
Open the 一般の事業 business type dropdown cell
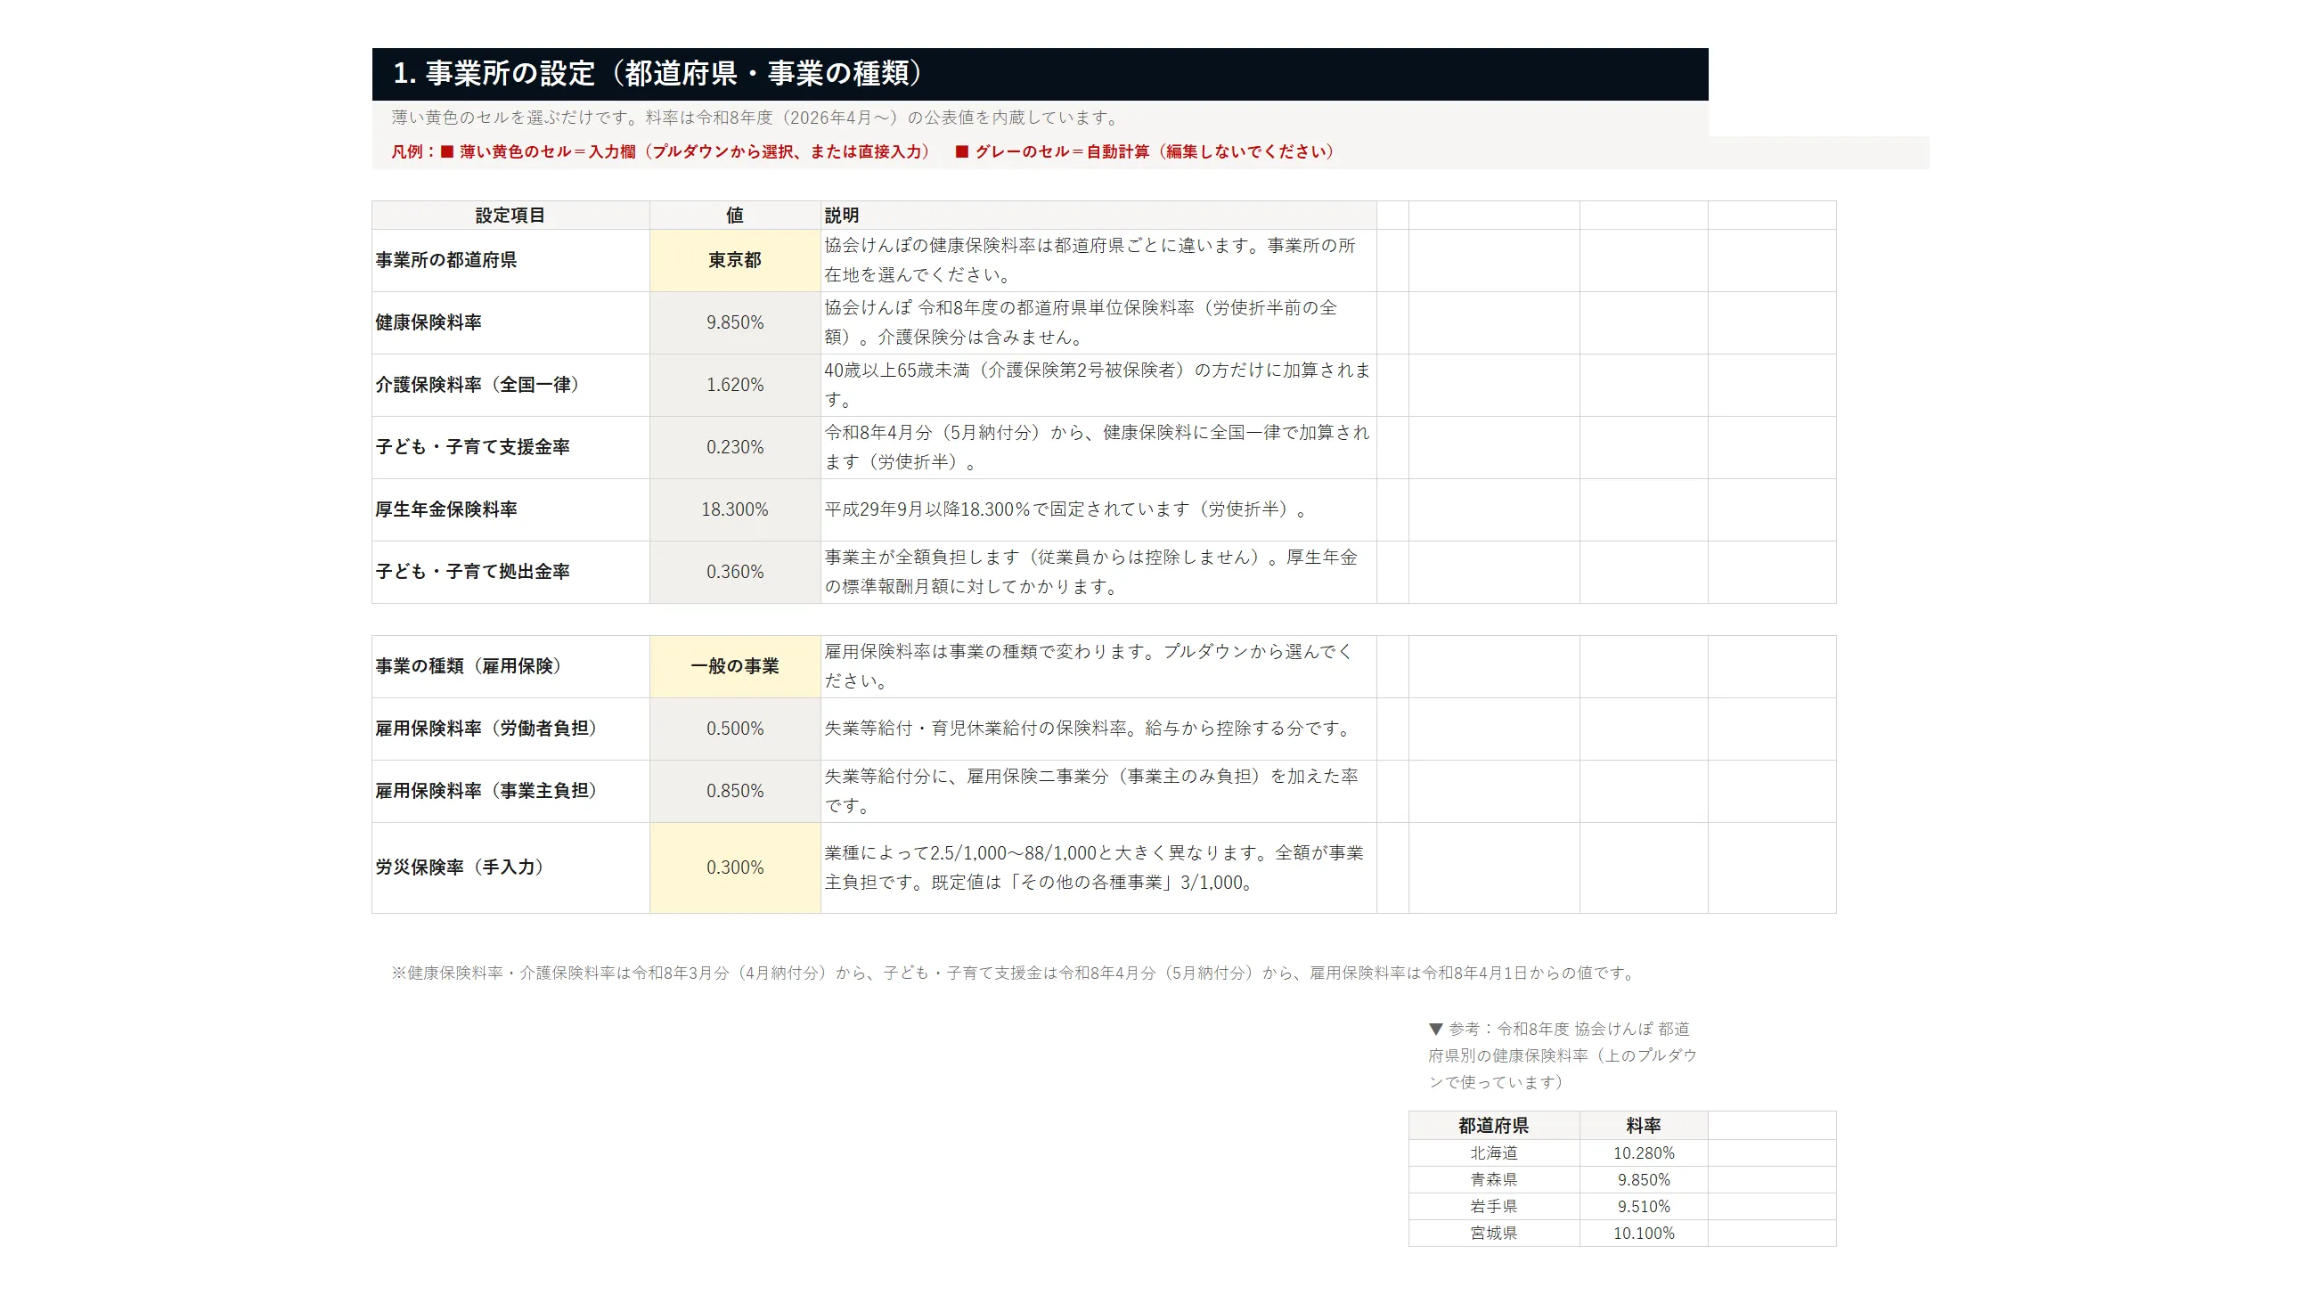click(735, 666)
